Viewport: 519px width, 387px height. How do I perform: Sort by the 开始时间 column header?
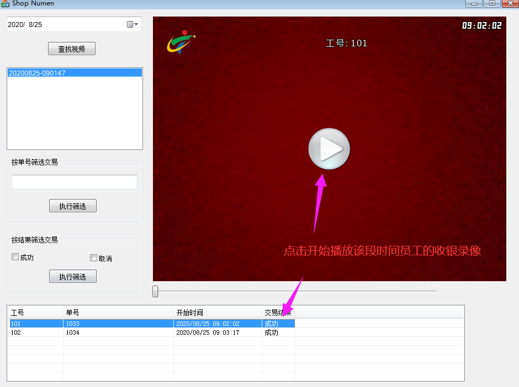pos(218,313)
